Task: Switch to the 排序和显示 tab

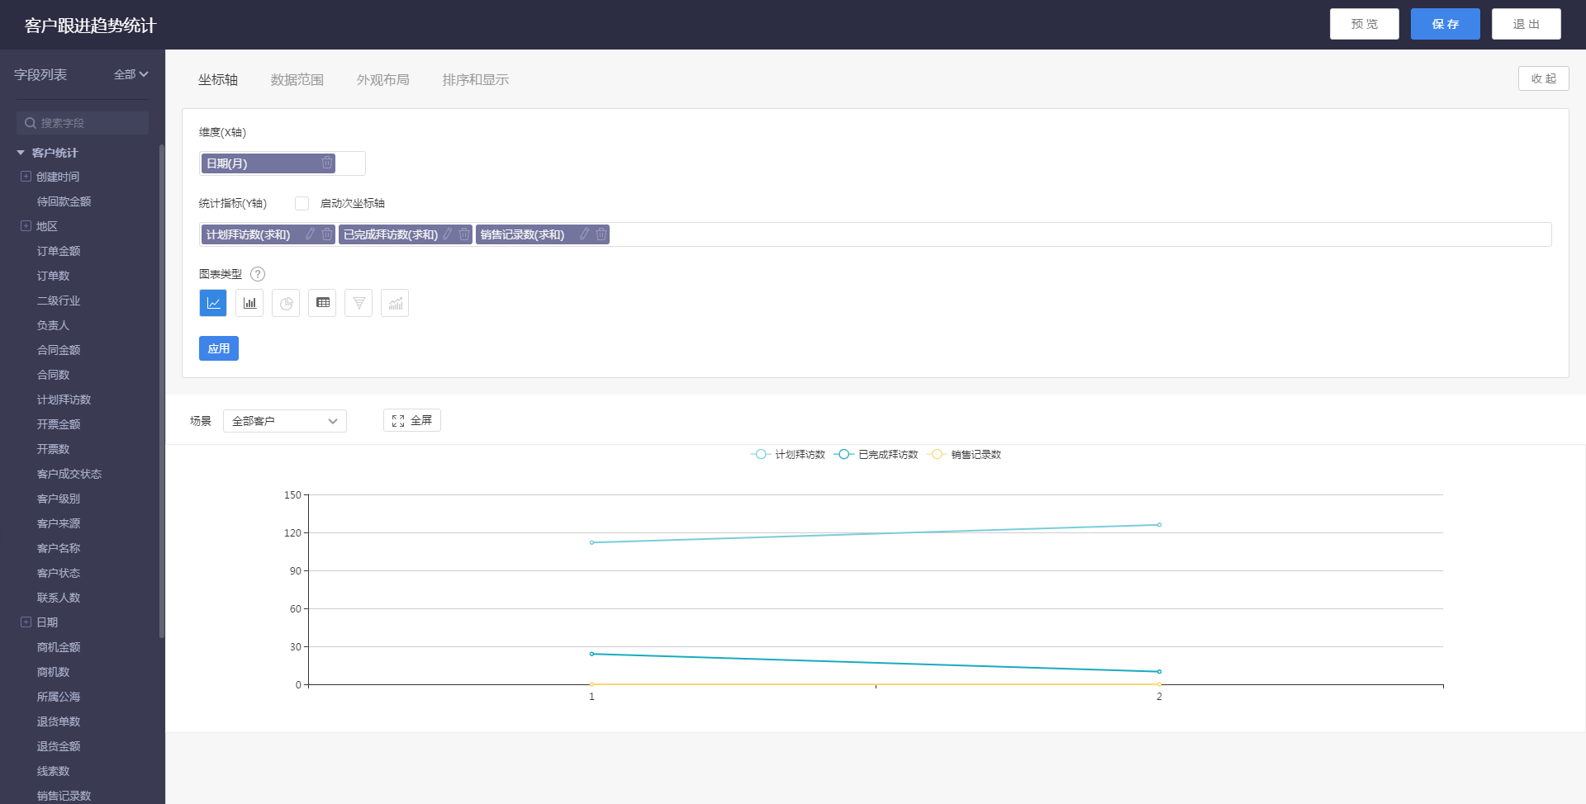Action: click(x=476, y=79)
